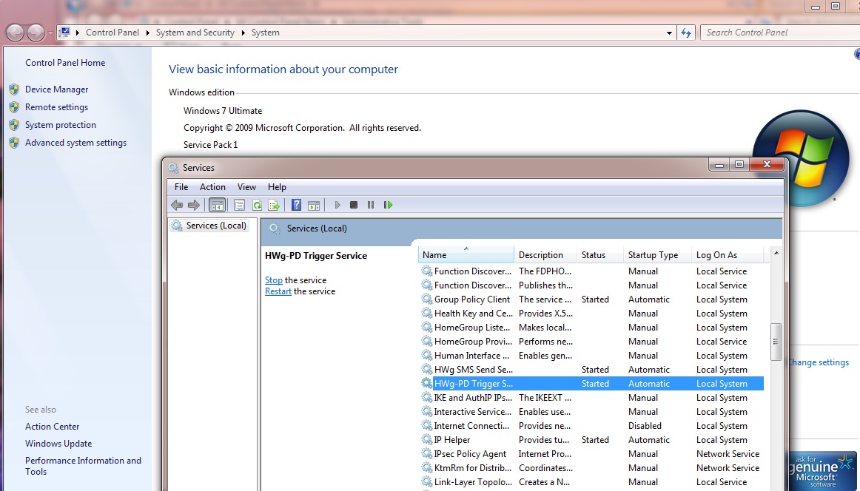Click Control Panel breadcrumb in address bar
This screenshot has width=860, height=491.
tap(112, 33)
